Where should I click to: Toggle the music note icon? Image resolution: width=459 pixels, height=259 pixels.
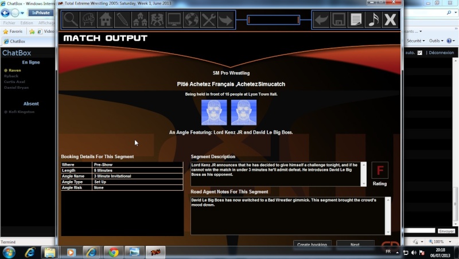point(374,20)
